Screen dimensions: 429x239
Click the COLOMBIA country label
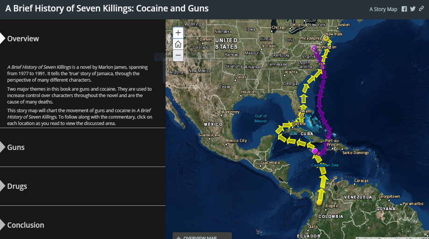(331, 216)
